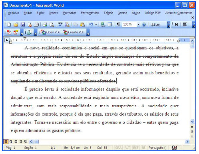
Task: Switch to Outline view
Action: pos(21,142)
